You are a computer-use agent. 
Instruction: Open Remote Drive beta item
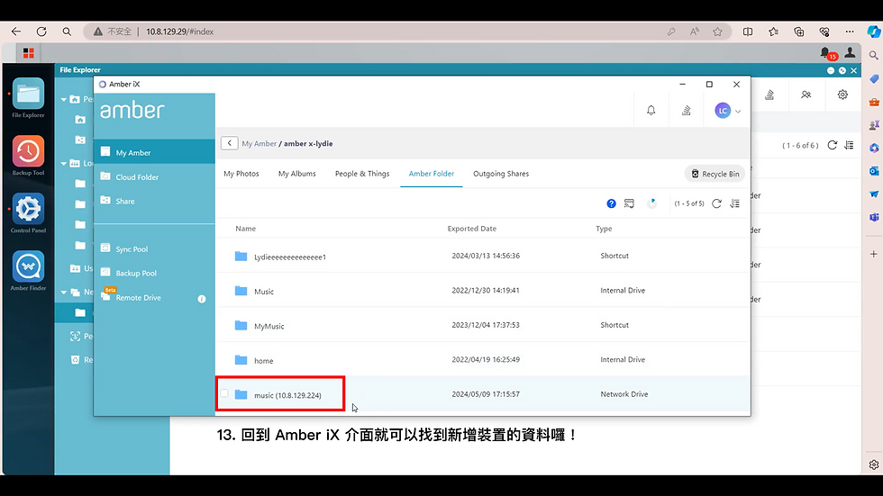tap(138, 297)
